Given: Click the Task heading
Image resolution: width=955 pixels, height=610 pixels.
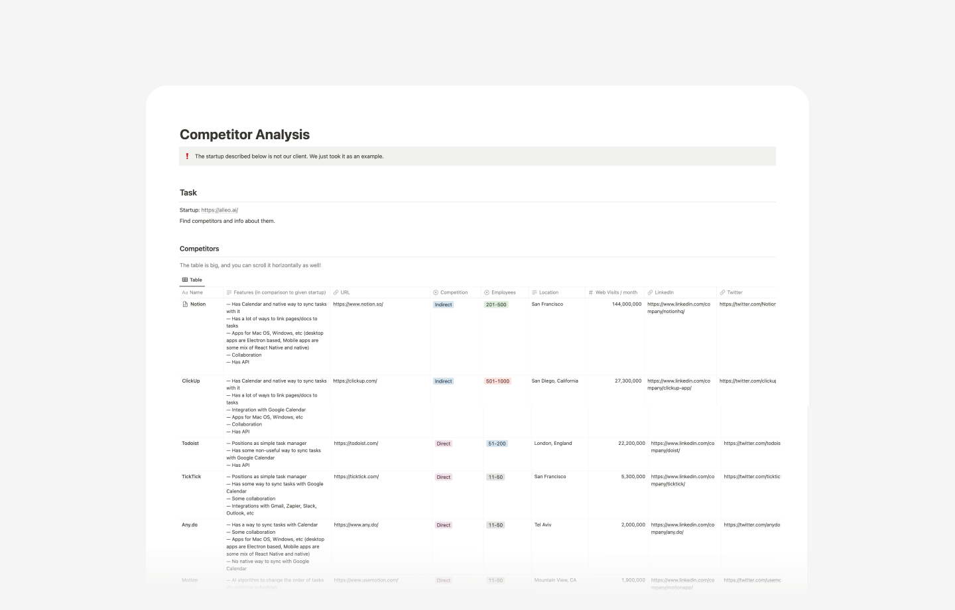Looking at the screenshot, I should 188,193.
